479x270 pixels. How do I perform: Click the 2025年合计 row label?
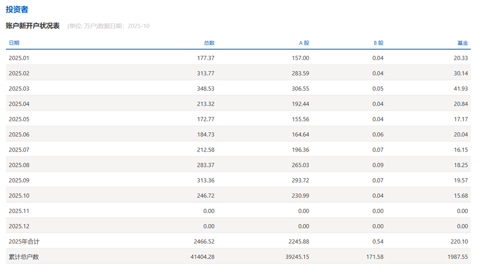click(24, 241)
